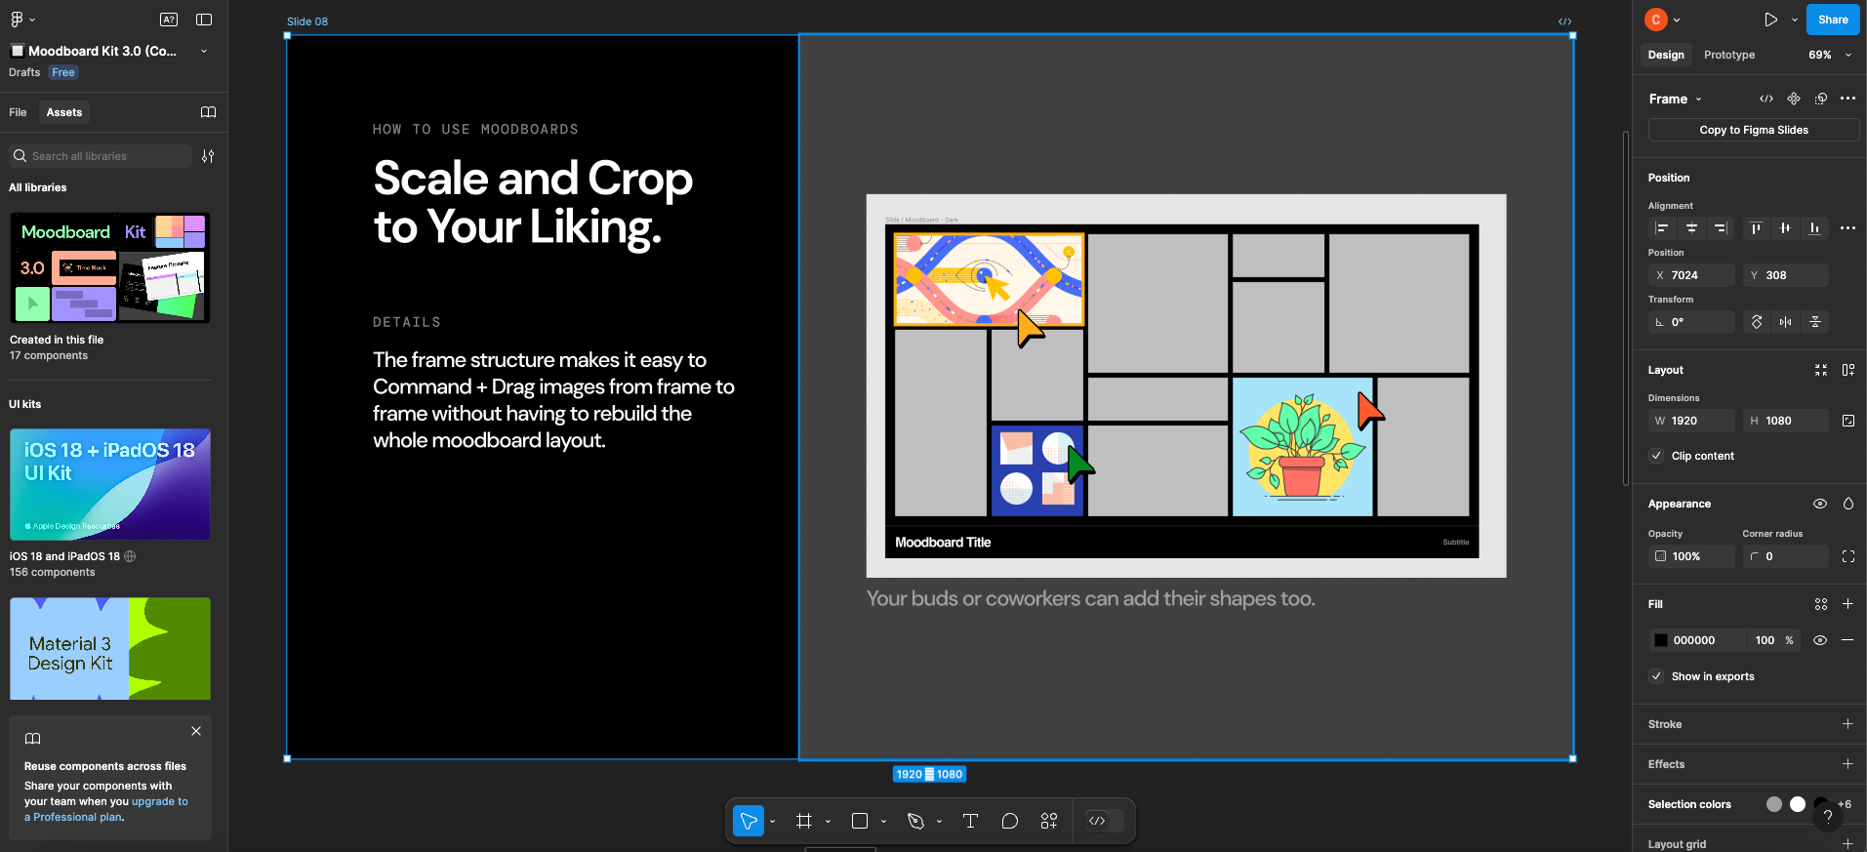Image resolution: width=1867 pixels, height=852 pixels.
Task: Select the Move tool
Action: coord(749,821)
